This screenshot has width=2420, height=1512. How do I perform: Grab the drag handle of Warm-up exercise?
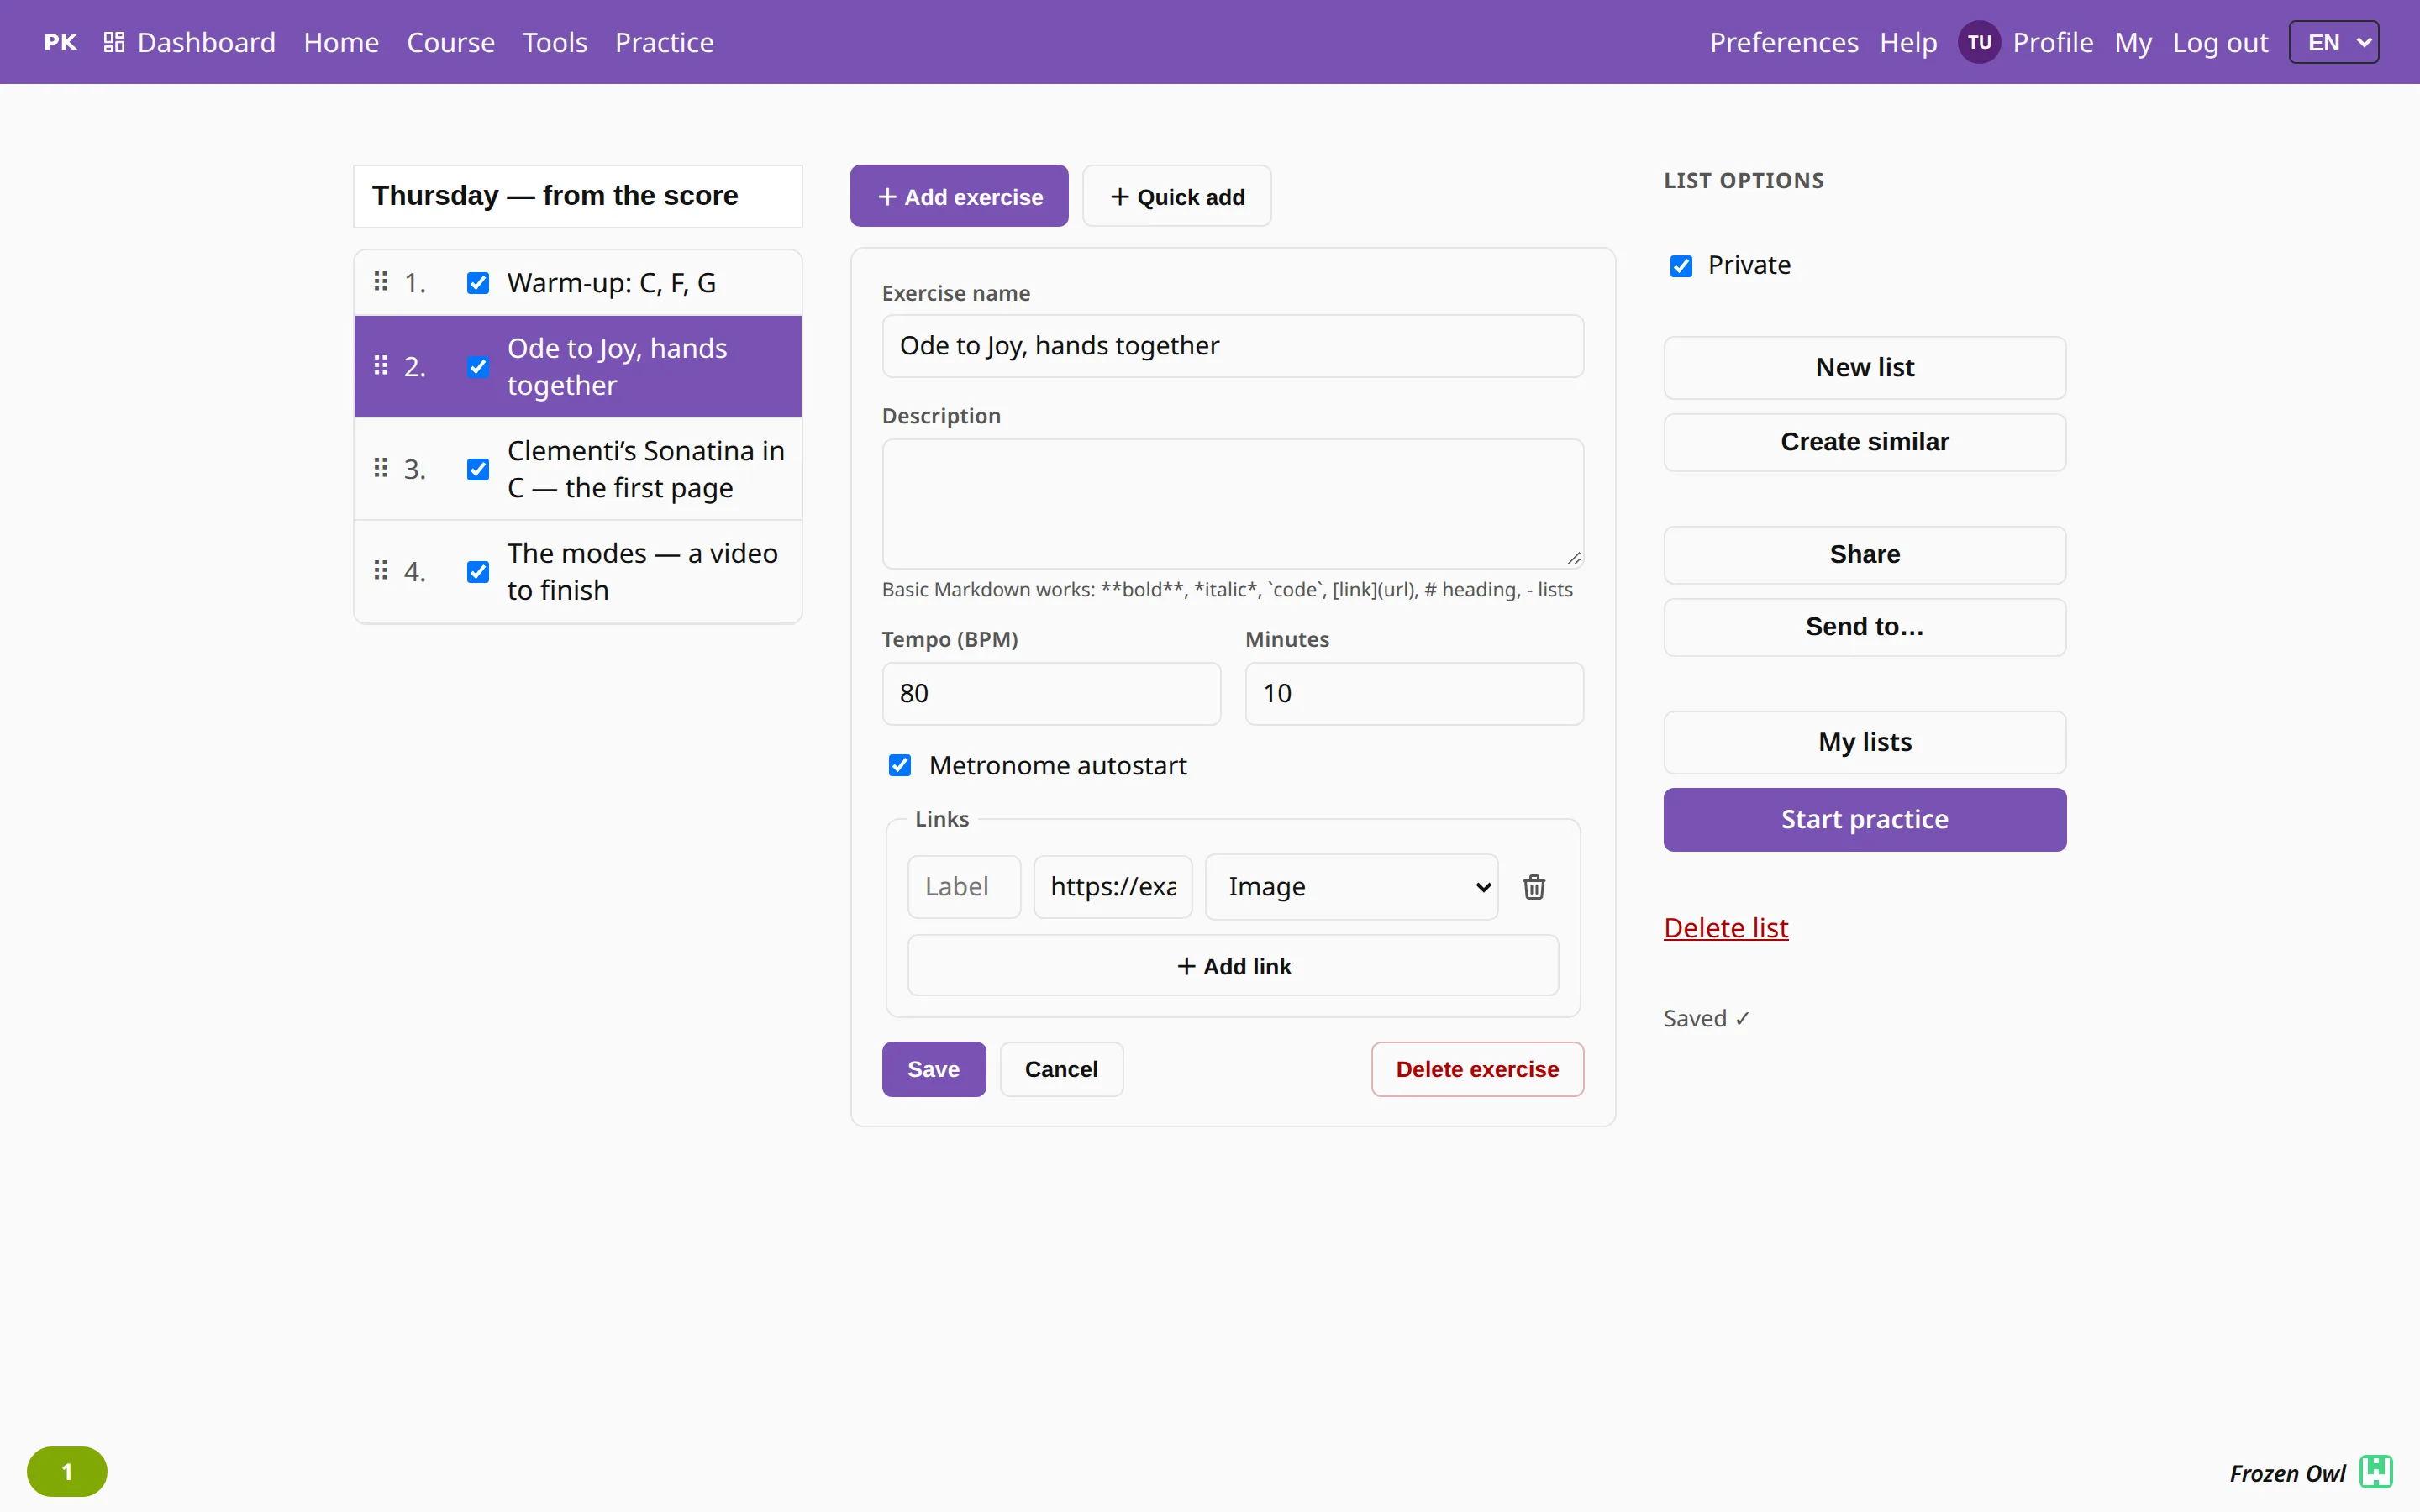tap(380, 282)
